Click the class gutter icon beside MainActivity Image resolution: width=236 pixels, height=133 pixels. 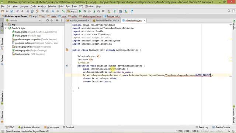click(67, 50)
